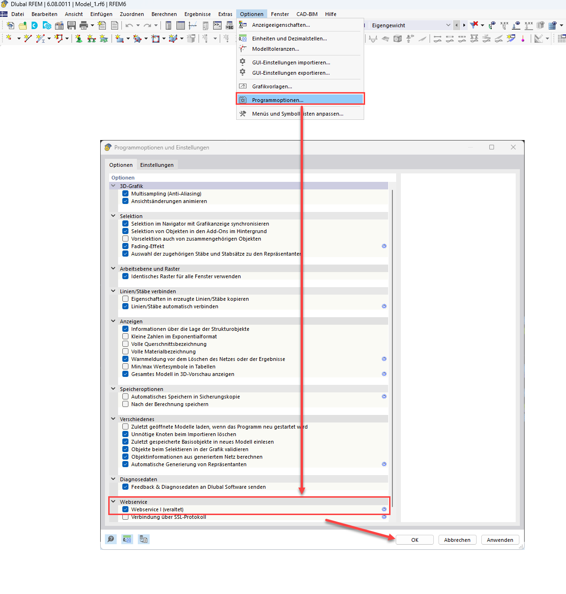
Task: Select Grafikvorlagen... menu entry
Action: click(300, 86)
